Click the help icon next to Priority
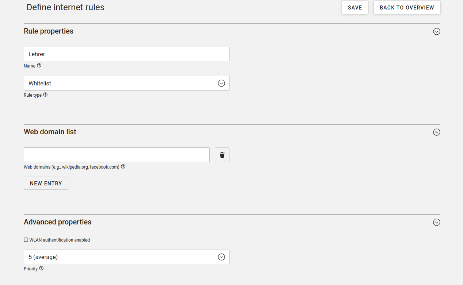Viewport: 463px width, 285px height. click(41, 269)
